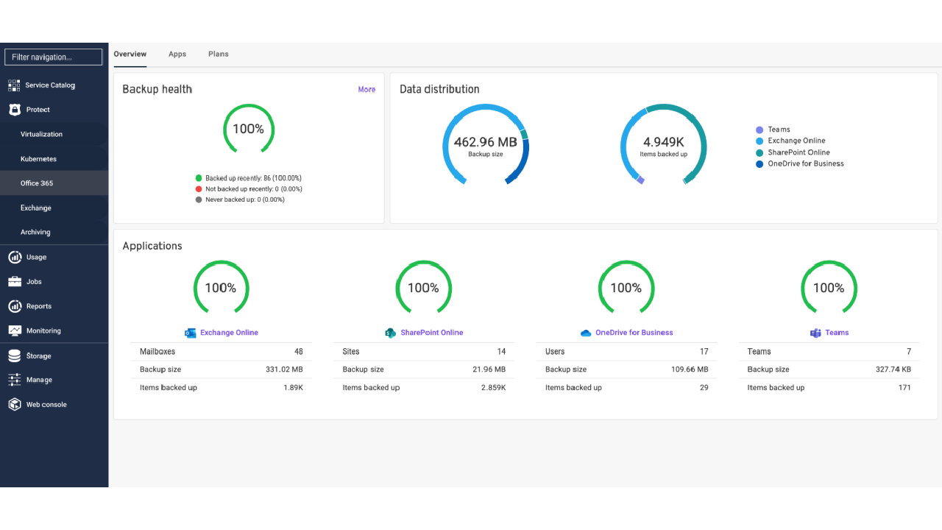Open the OneDrive for Business link
This screenshot has height=530, width=942.
[634, 333]
